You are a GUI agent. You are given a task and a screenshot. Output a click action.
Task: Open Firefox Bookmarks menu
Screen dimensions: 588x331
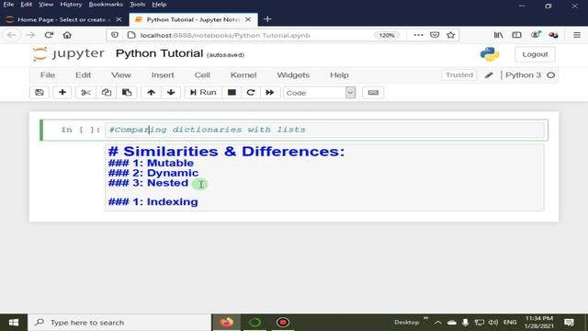coord(106,4)
